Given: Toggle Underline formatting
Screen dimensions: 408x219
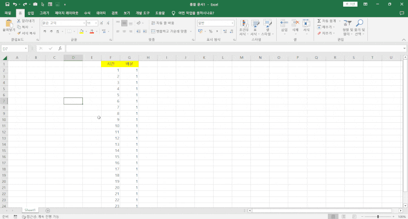Looking at the screenshot, I should (x=57, y=31).
